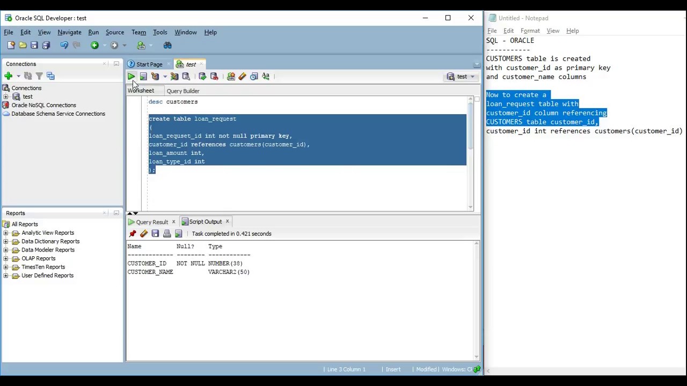
Task: Open the Navigate menu
Action: point(69,32)
